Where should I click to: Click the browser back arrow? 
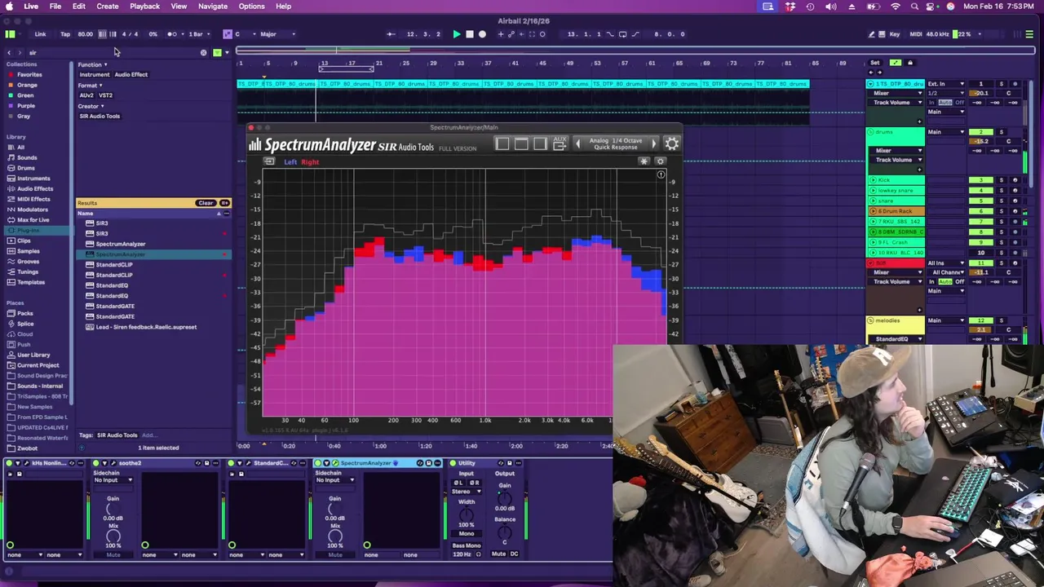9,53
